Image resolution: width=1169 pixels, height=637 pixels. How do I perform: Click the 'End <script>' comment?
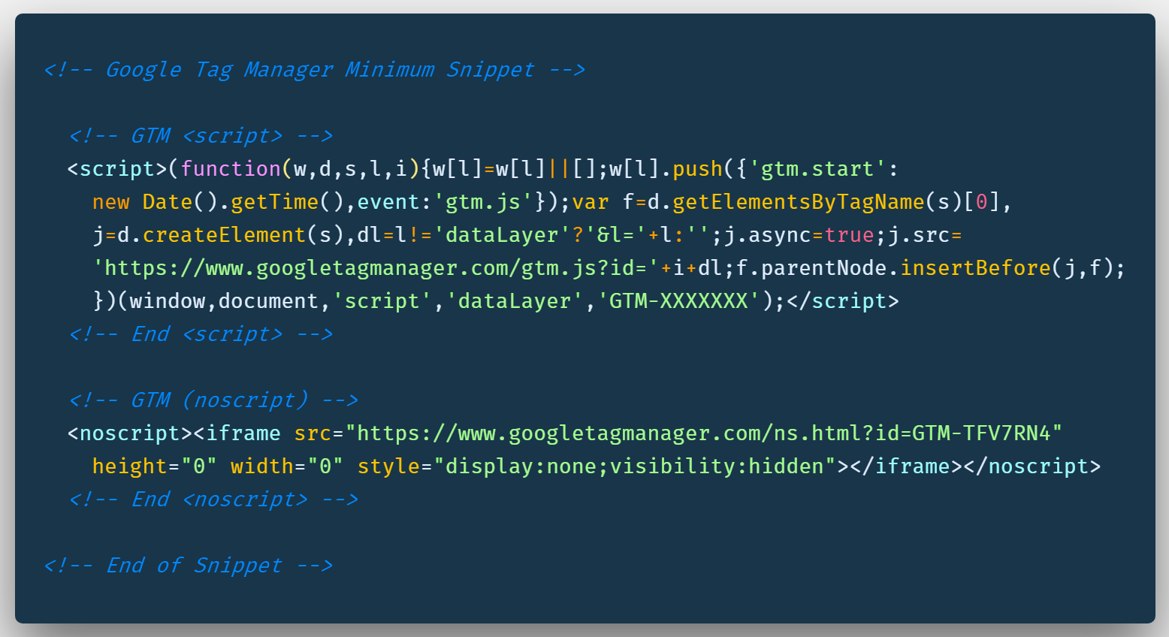[201, 334]
